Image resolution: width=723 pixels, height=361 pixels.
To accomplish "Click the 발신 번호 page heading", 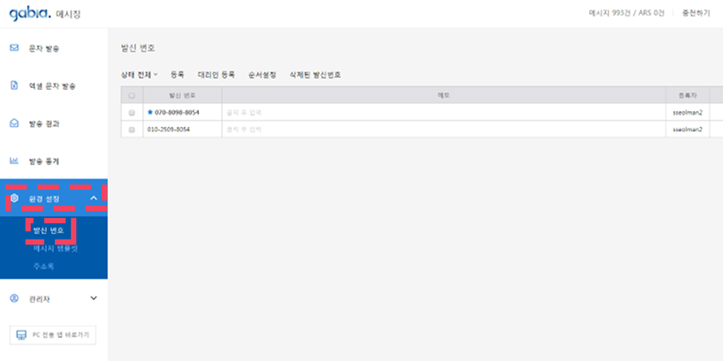I will (x=138, y=48).
